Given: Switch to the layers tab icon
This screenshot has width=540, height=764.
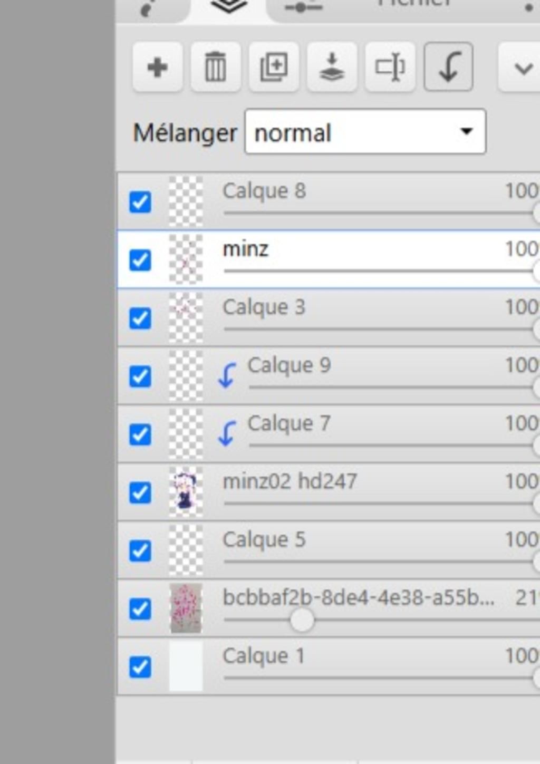Looking at the screenshot, I should click(229, 7).
